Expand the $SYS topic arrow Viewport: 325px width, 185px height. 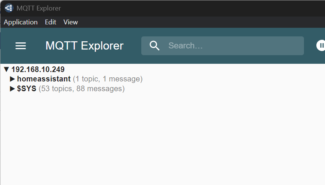click(x=12, y=89)
